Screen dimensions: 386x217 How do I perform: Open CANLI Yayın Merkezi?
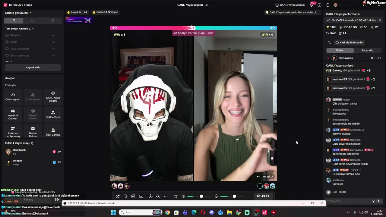click(290, 5)
